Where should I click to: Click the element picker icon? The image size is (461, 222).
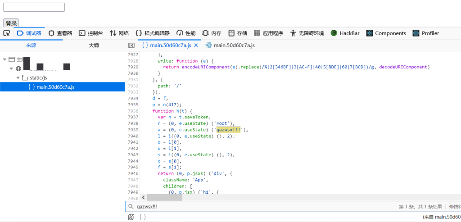click(x=7, y=33)
